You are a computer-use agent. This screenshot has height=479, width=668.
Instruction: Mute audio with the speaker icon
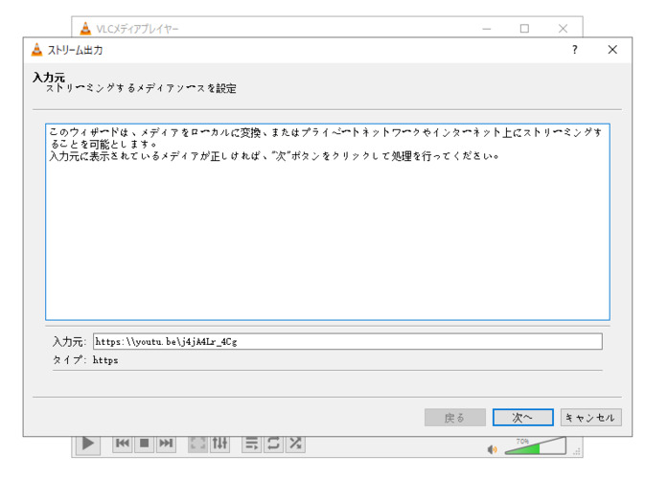click(492, 449)
